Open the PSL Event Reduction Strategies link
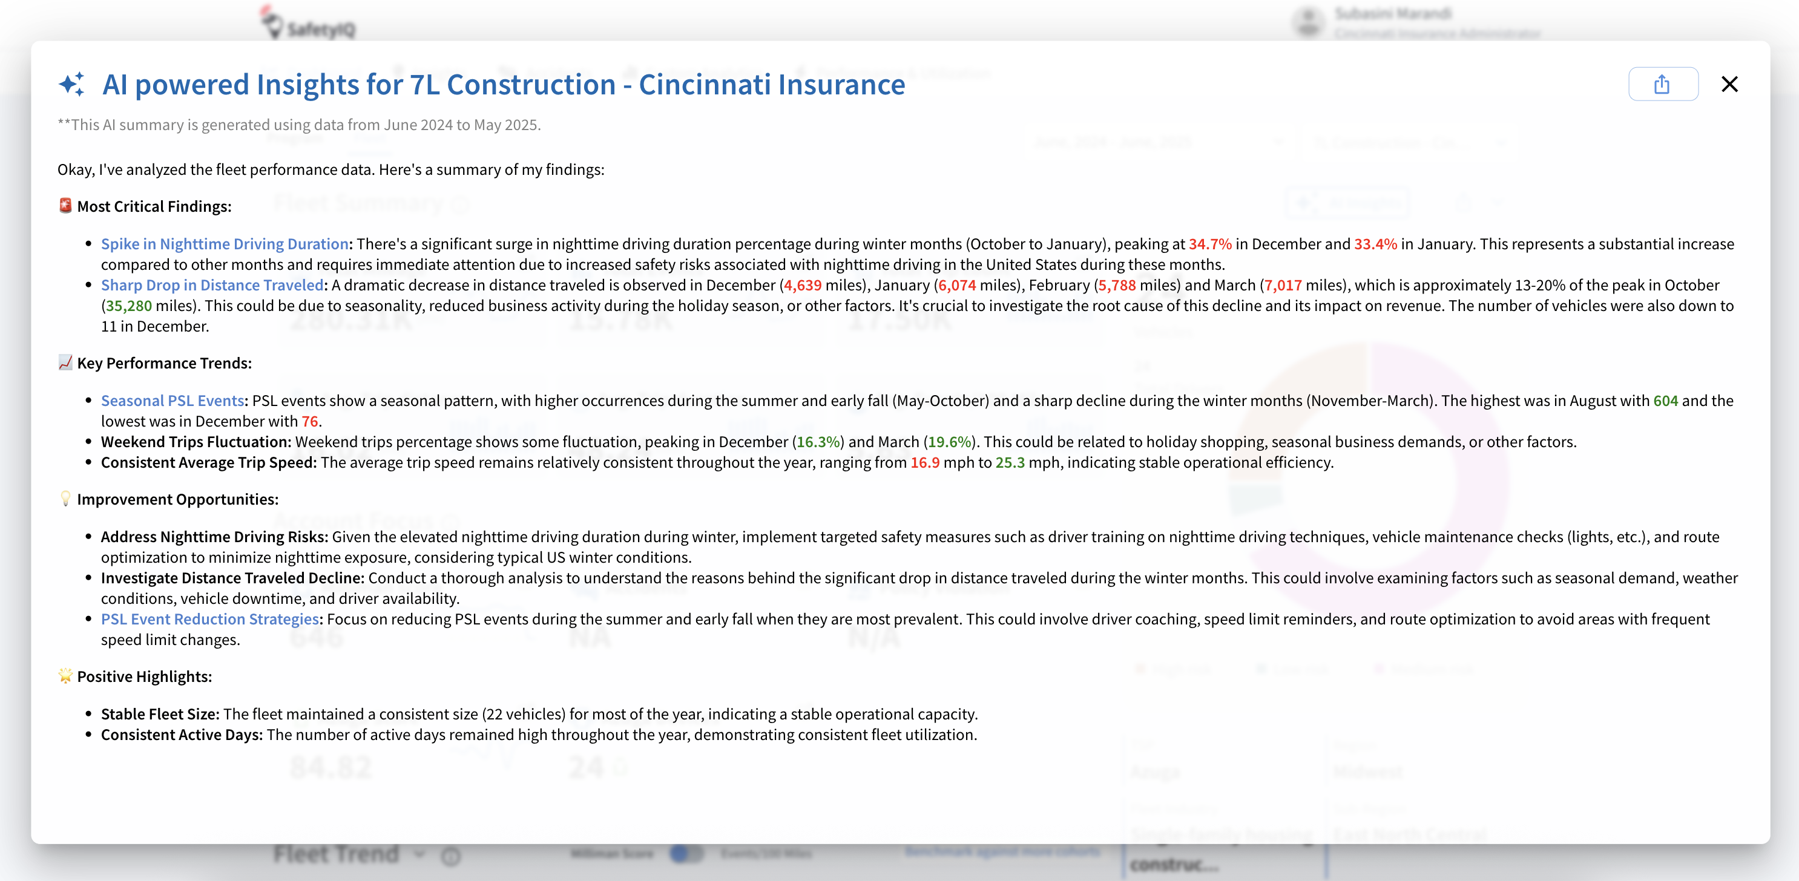 click(x=209, y=619)
